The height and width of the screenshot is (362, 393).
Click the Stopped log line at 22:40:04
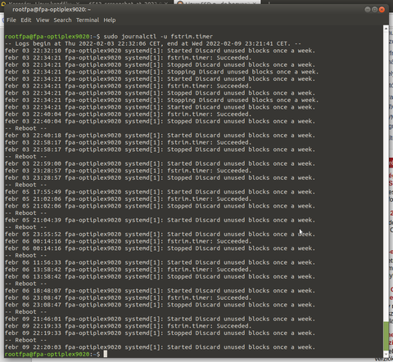click(x=160, y=121)
